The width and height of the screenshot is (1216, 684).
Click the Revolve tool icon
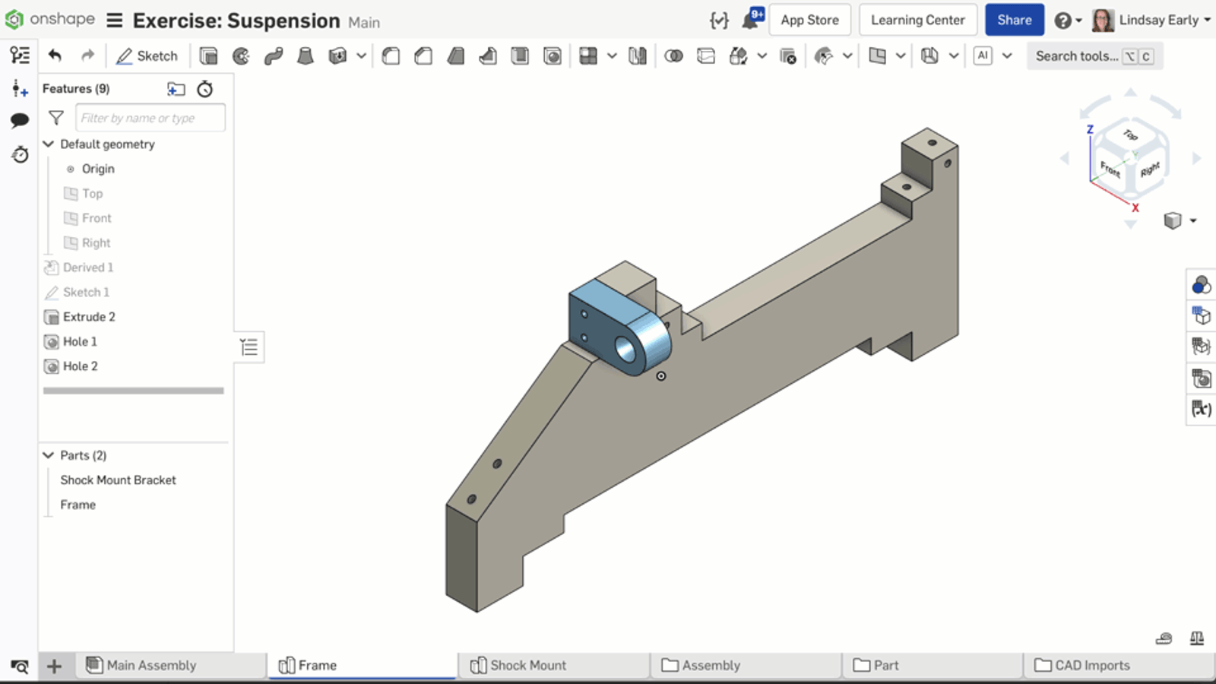coord(241,56)
